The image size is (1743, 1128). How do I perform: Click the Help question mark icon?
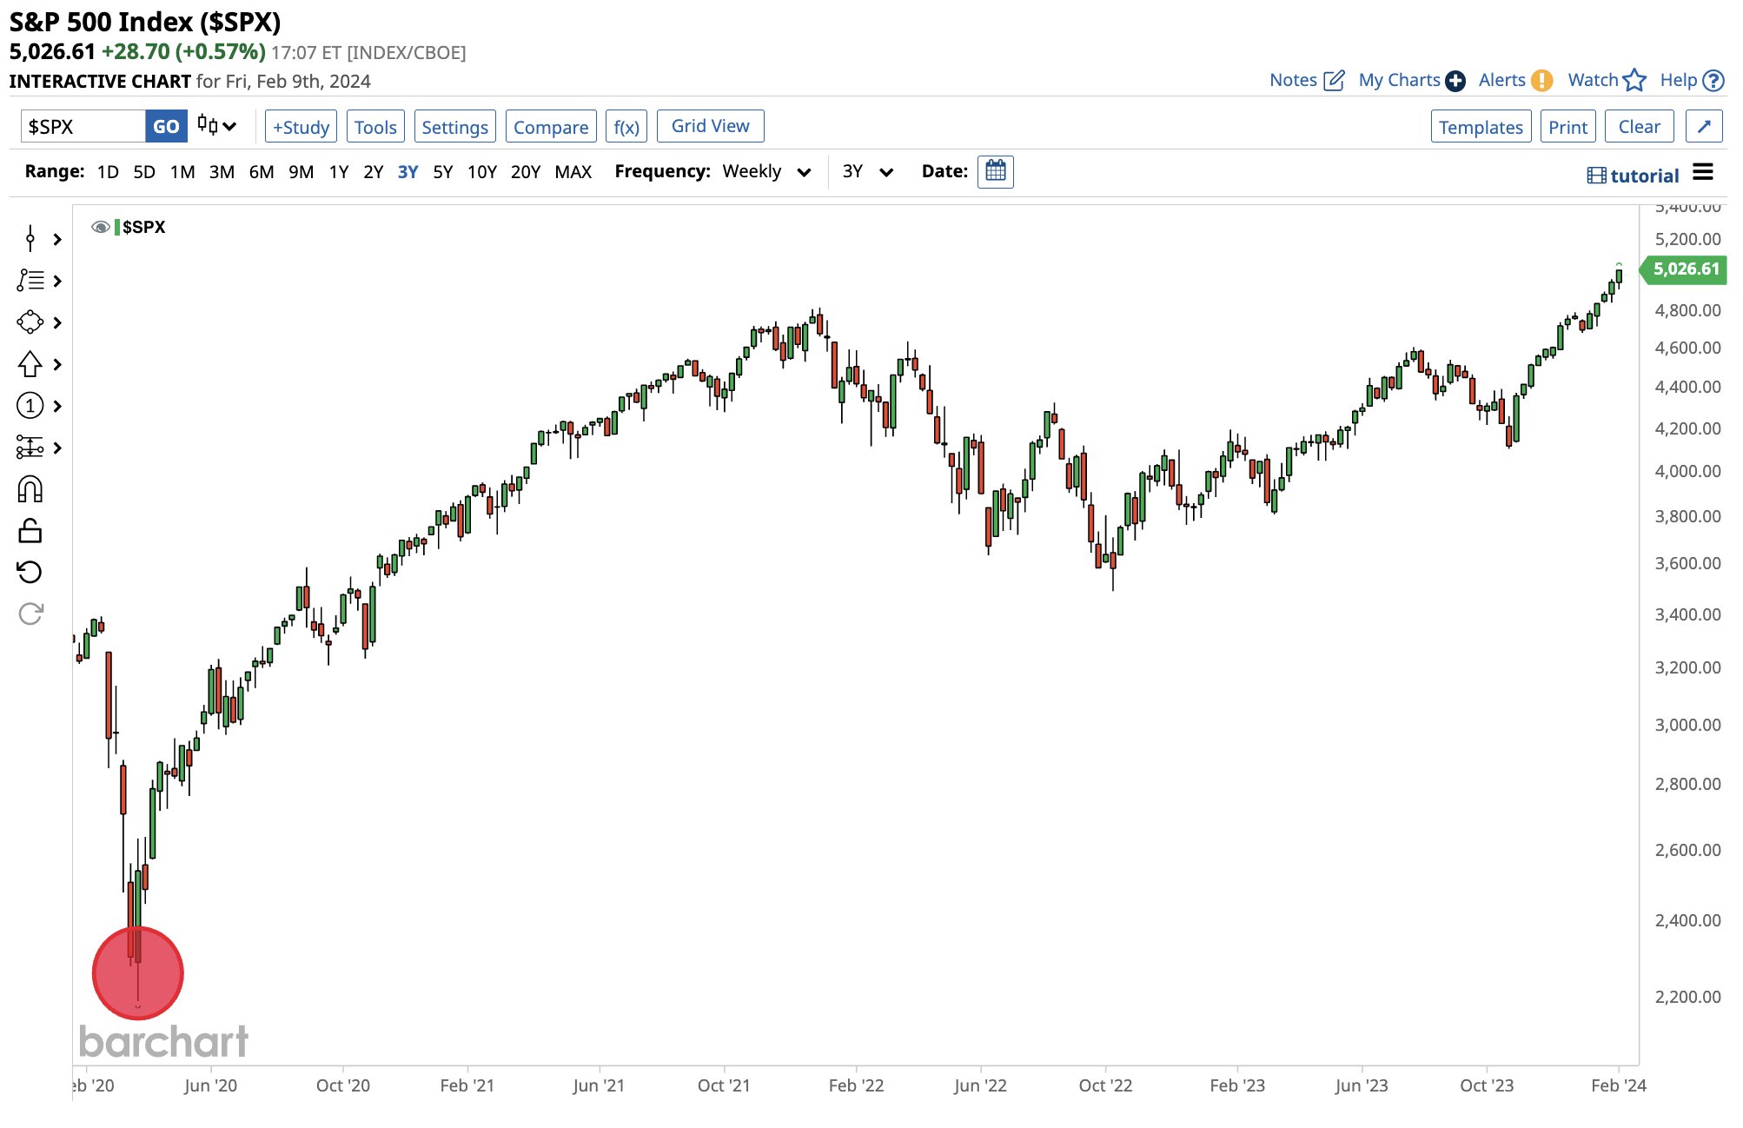coord(1713,81)
